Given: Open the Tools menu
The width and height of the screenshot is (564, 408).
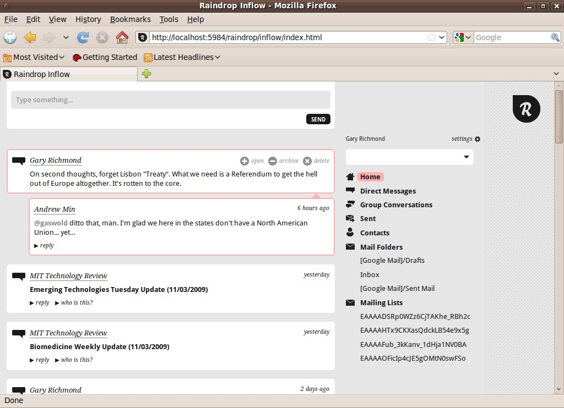Looking at the screenshot, I should 169,19.
